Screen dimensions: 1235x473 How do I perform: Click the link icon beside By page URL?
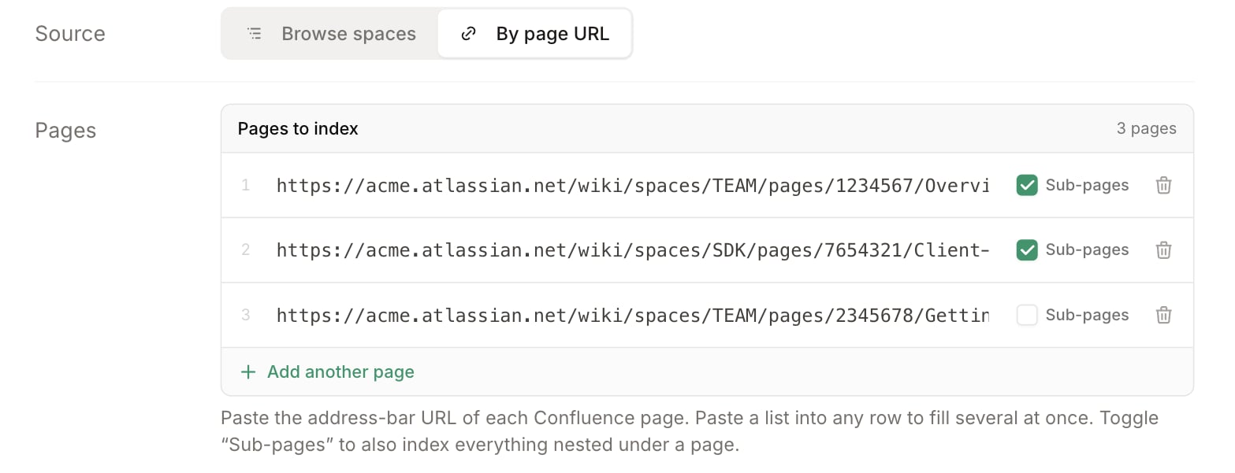(468, 34)
